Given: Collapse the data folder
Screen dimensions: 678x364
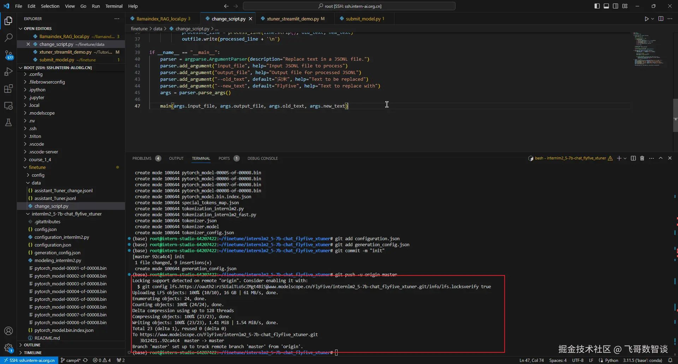Looking at the screenshot, I should click(x=36, y=183).
